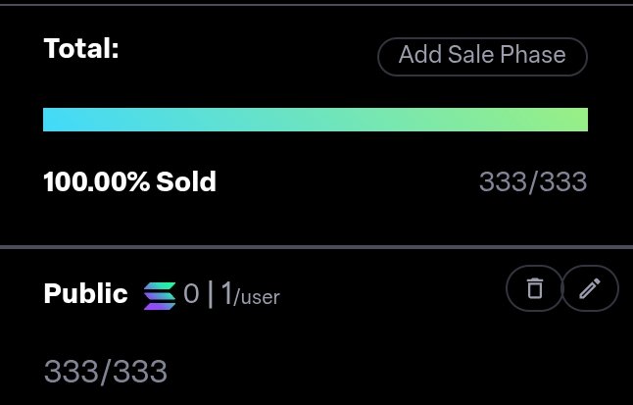Click the divider line above the Public phase

pos(316,246)
